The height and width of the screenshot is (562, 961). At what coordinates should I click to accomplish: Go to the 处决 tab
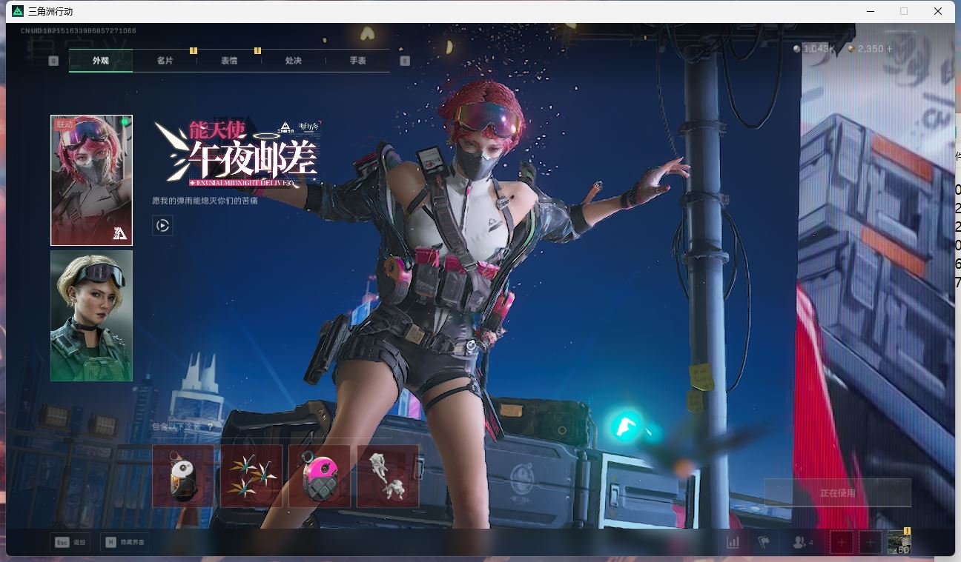click(x=293, y=61)
